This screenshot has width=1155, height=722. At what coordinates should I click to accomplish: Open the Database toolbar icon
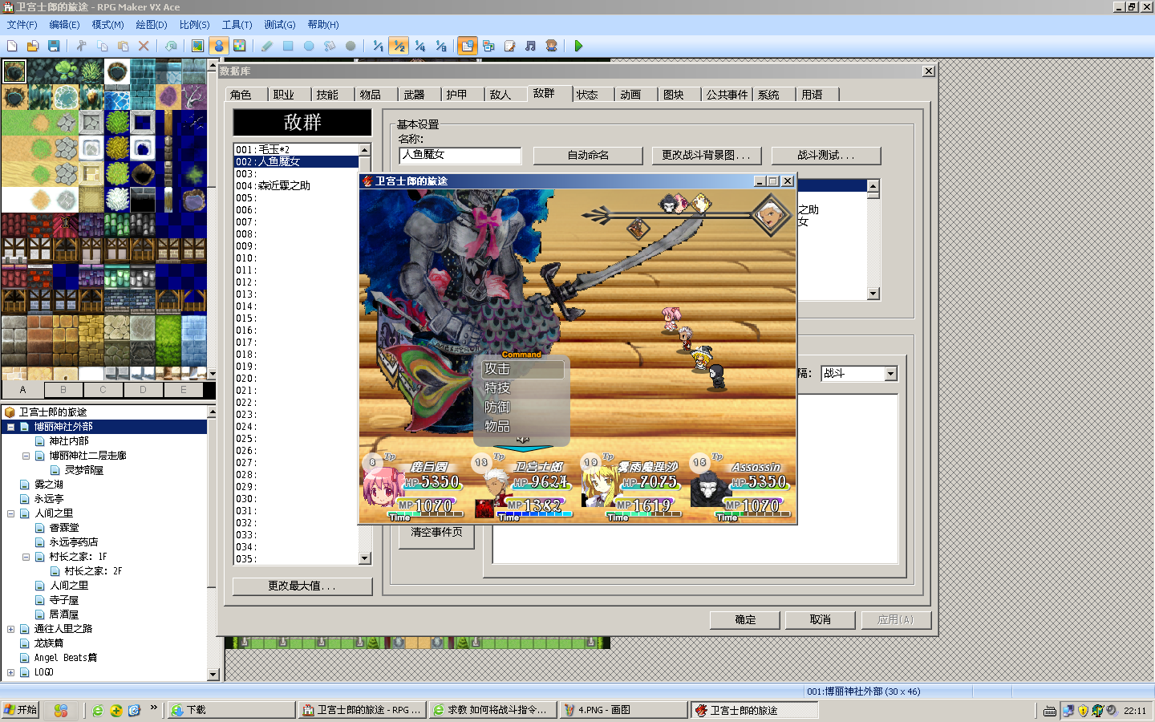(468, 47)
